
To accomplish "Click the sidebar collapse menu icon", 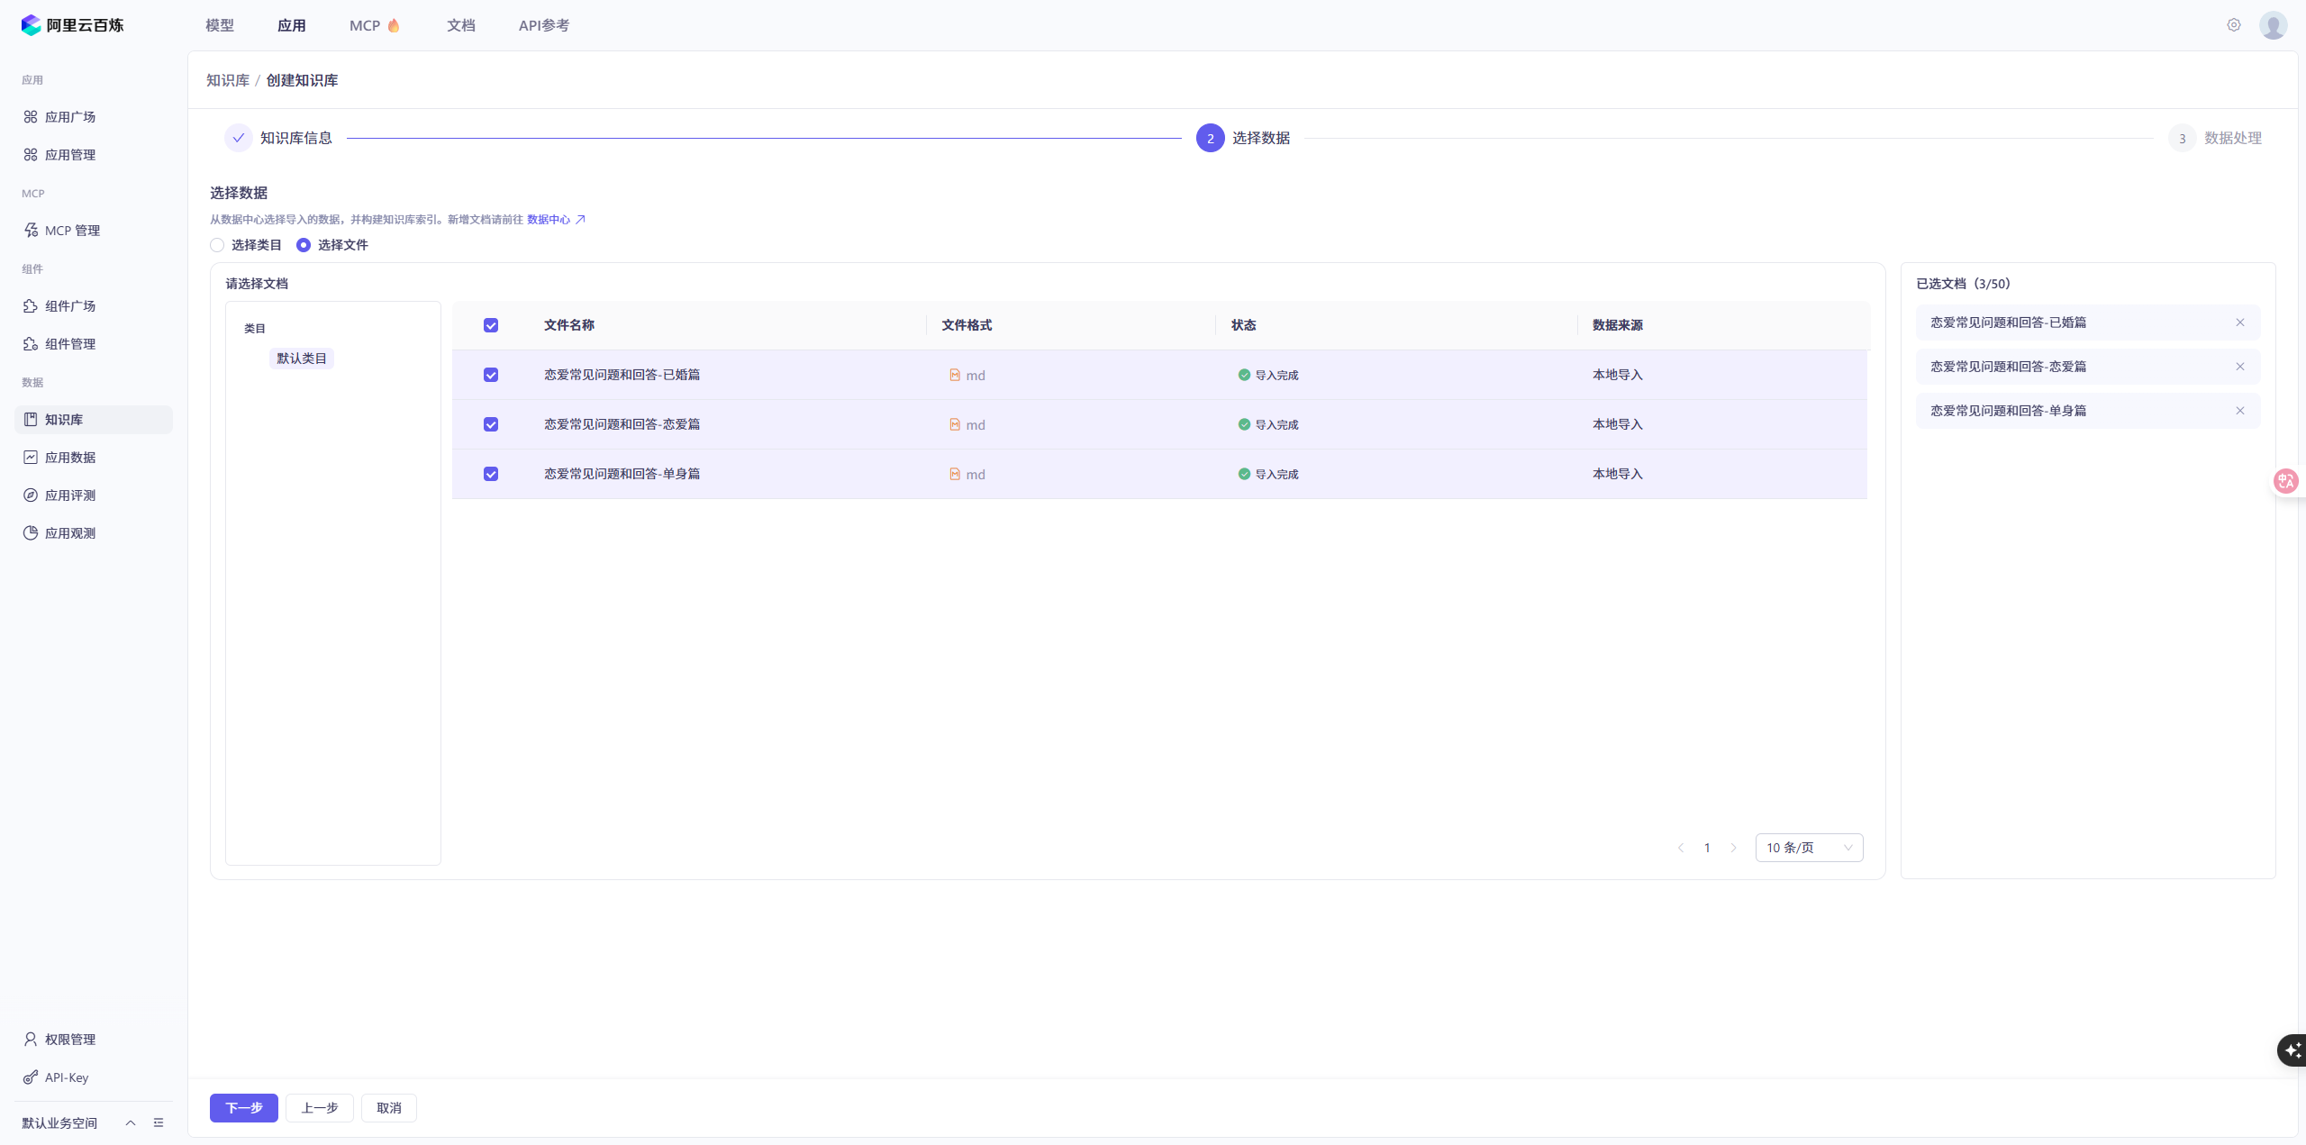I will pyautogui.click(x=159, y=1122).
